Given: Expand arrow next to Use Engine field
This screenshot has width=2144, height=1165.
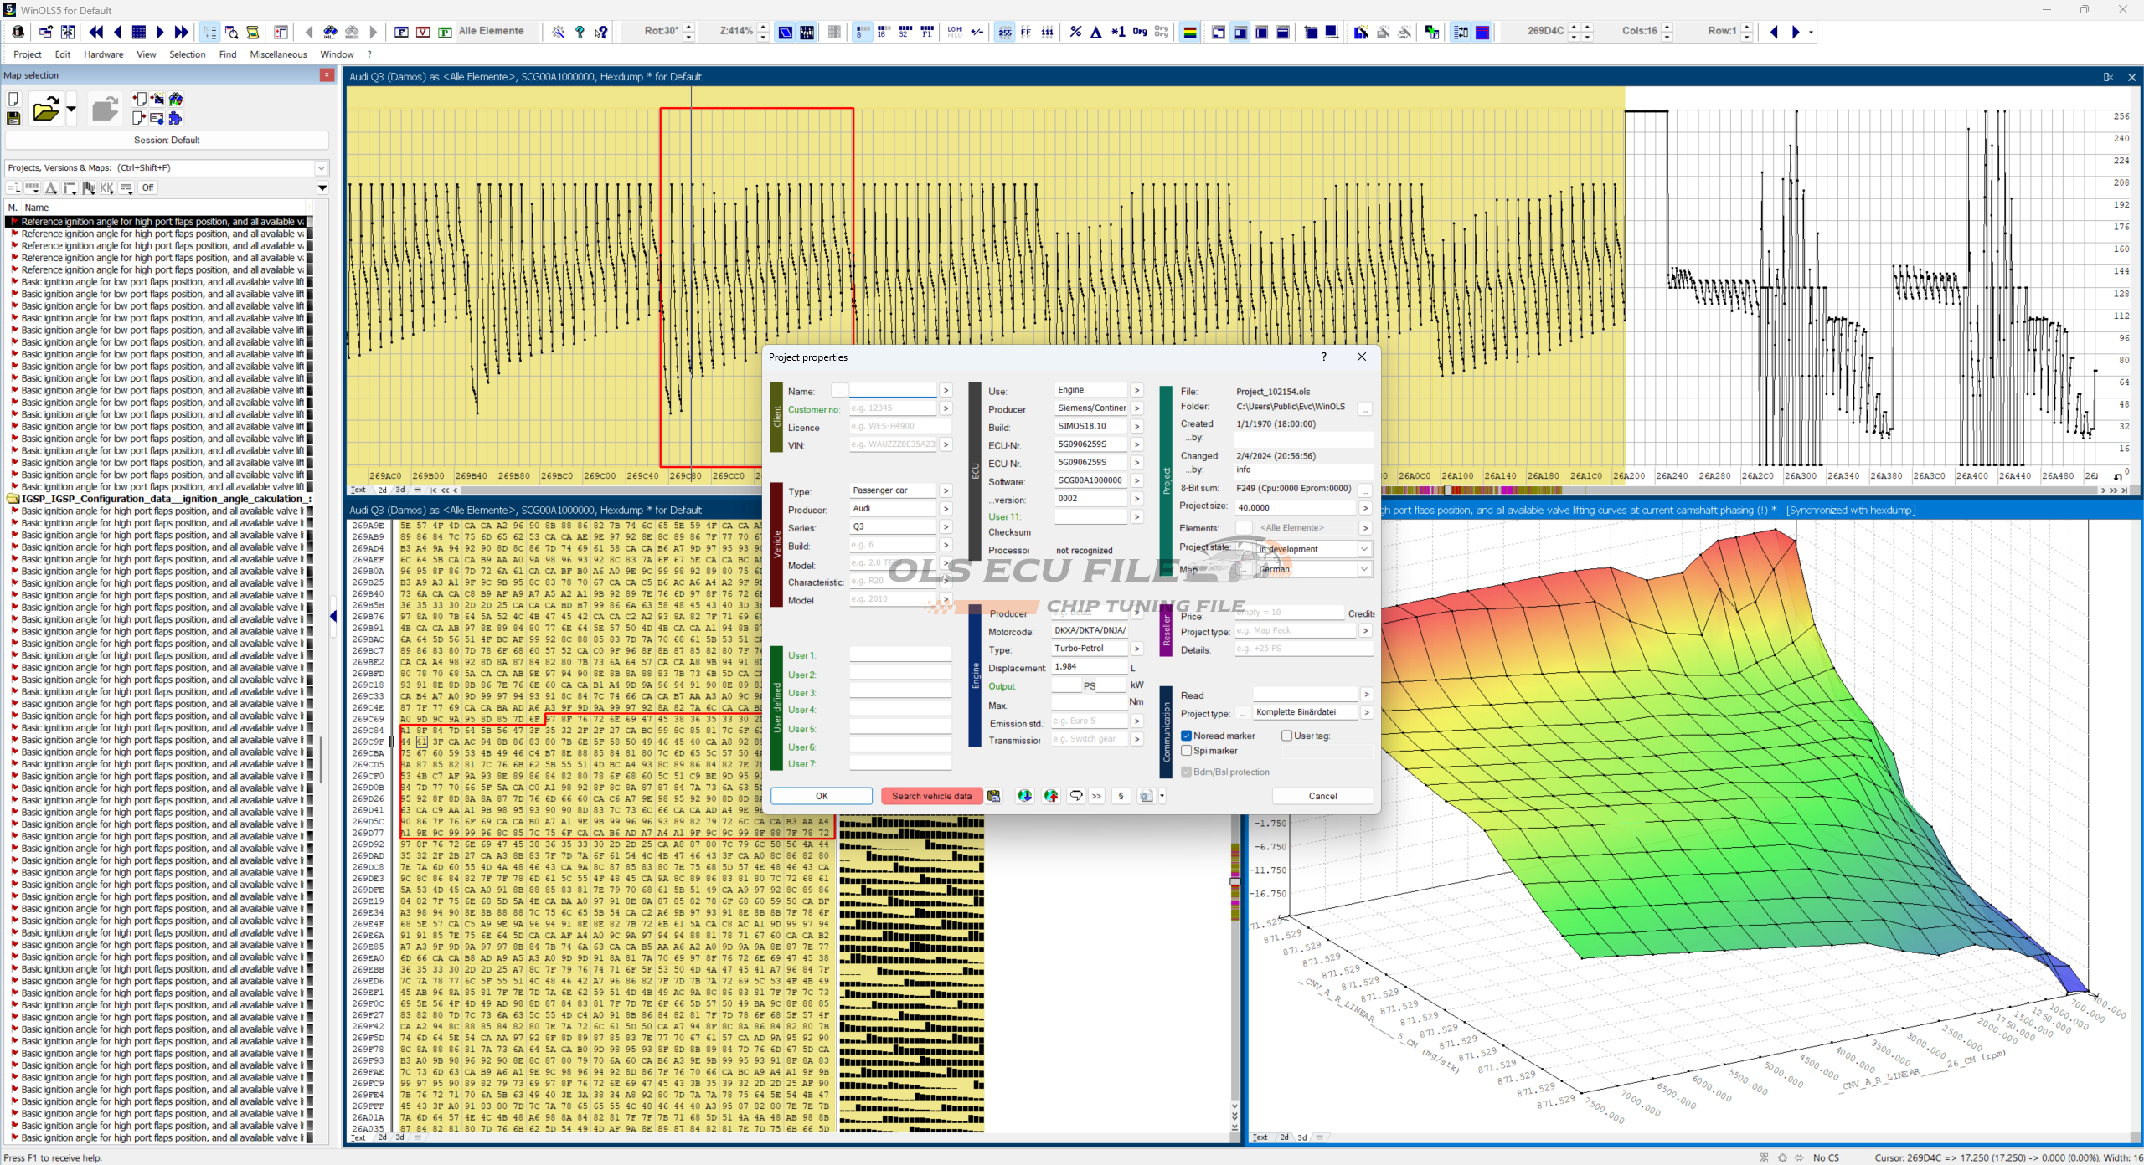Looking at the screenshot, I should [1136, 390].
